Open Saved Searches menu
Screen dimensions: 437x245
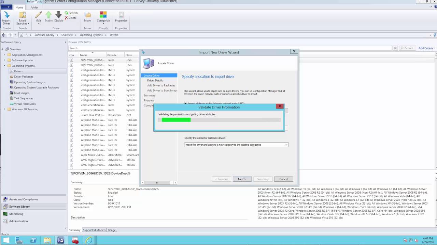click(x=23, y=18)
